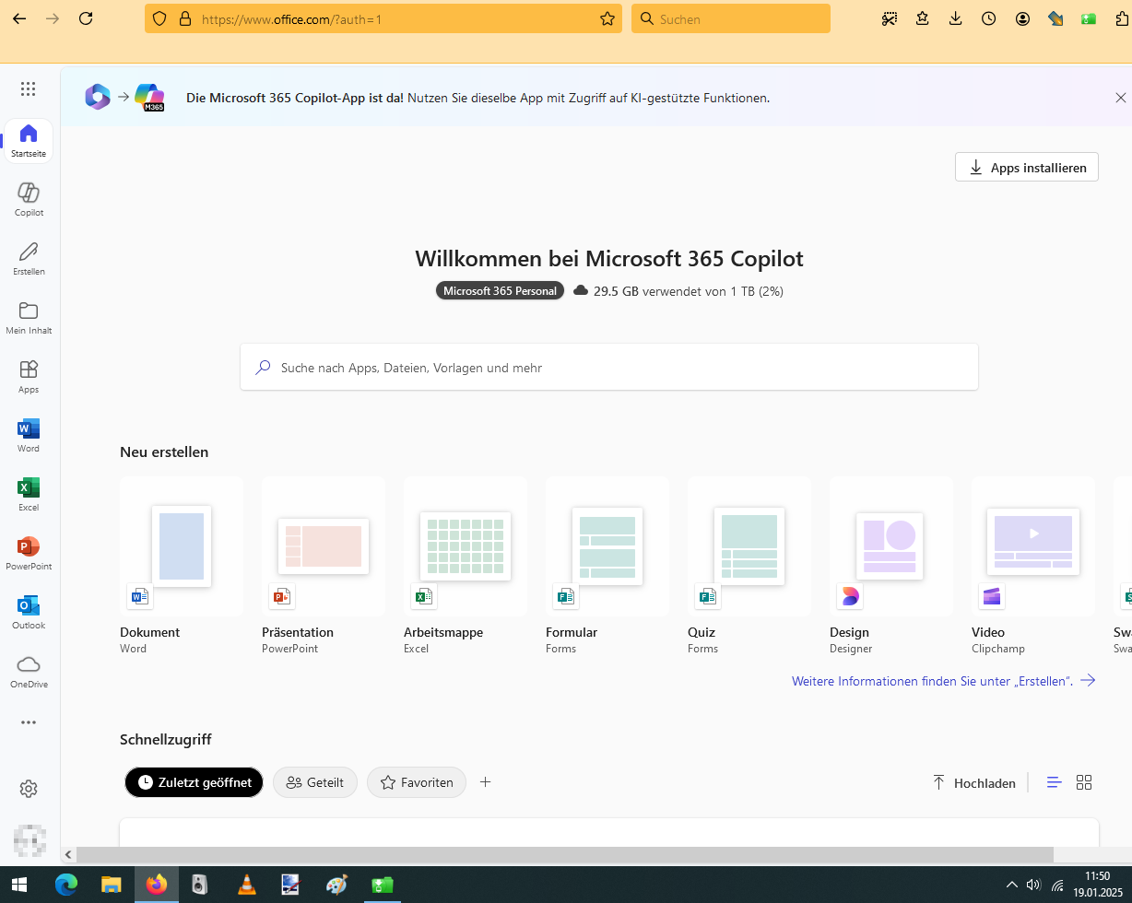Go back with browser back arrow

tap(19, 18)
